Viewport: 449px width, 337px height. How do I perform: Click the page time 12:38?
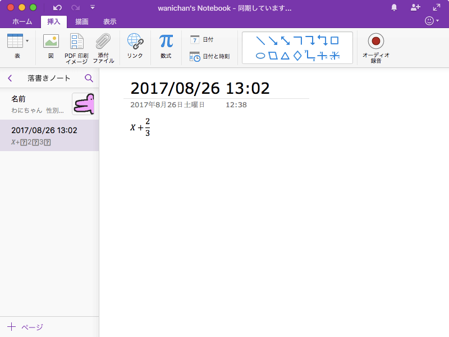[x=236, y=105]
